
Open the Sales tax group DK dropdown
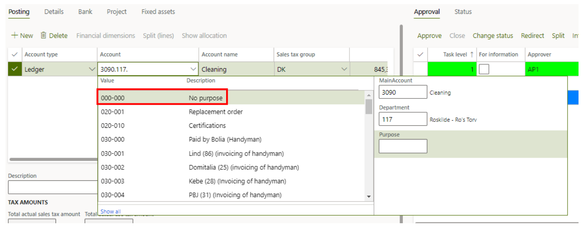point(344,69)
